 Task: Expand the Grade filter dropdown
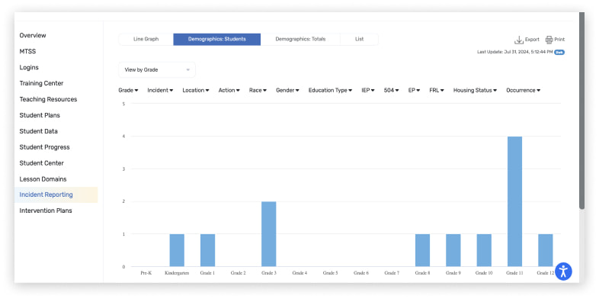(128, 91)
